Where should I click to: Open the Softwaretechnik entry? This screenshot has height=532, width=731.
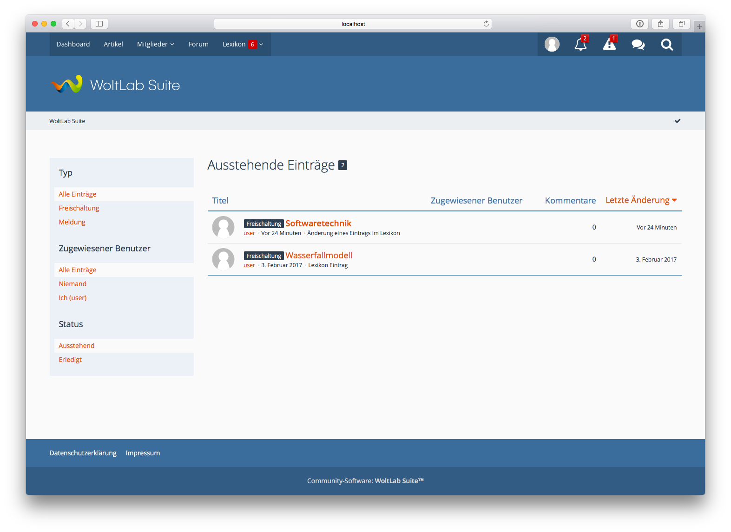[318, 223]
